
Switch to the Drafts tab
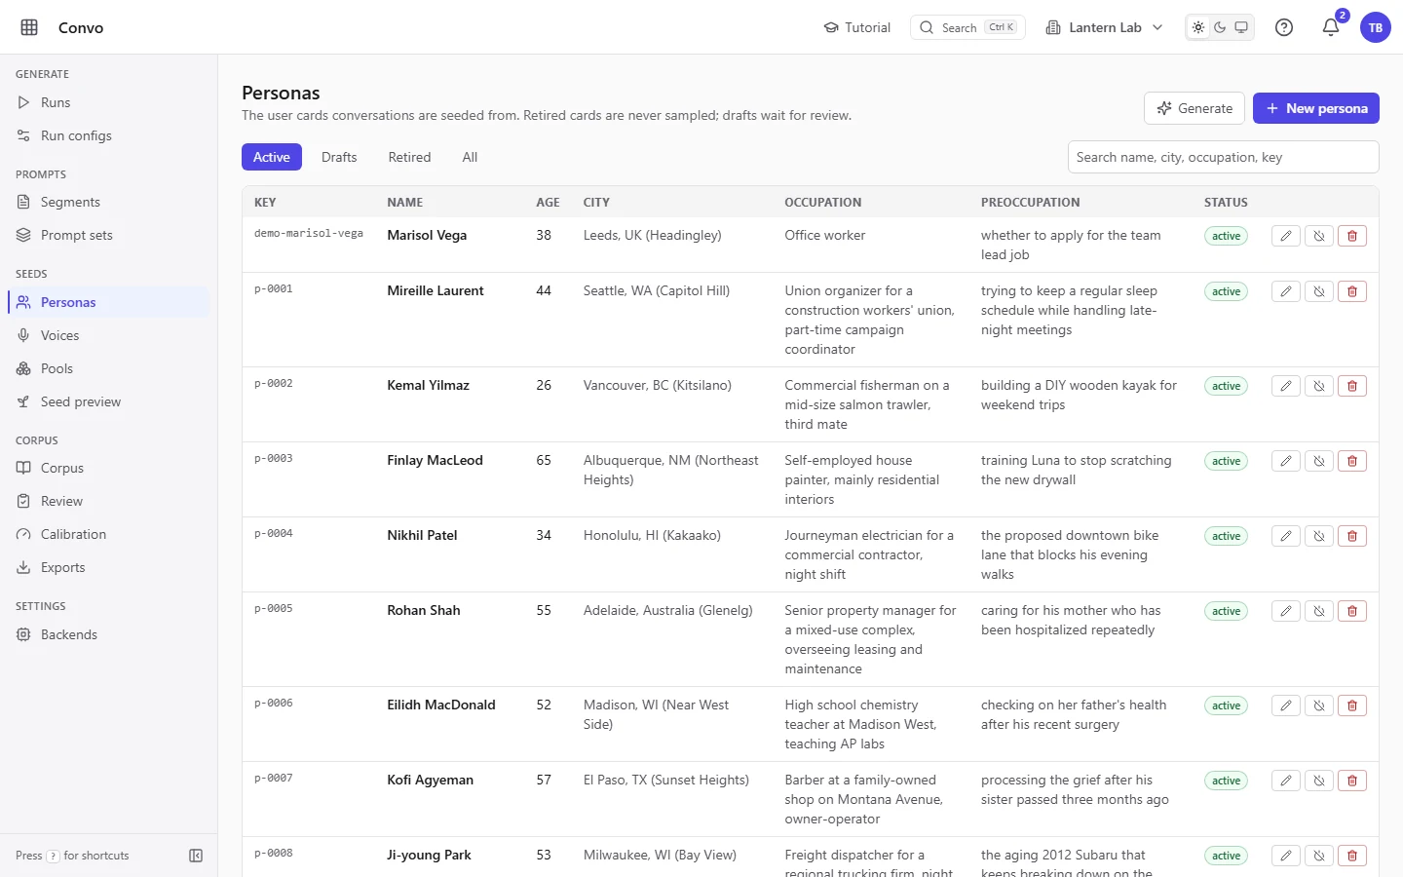(339, 157)
